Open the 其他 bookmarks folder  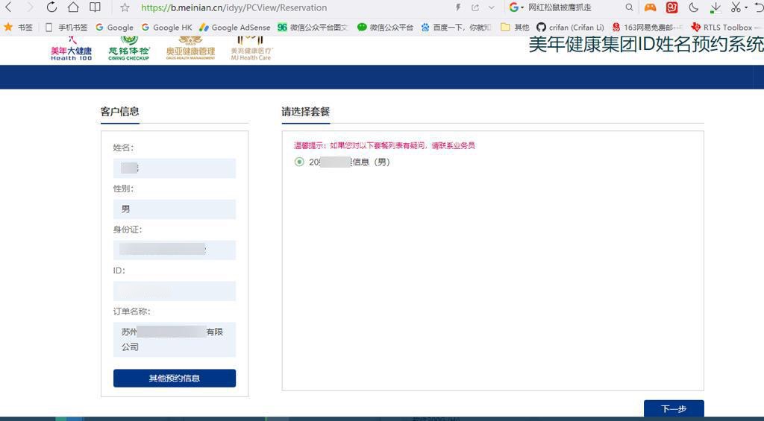(515, 28)
